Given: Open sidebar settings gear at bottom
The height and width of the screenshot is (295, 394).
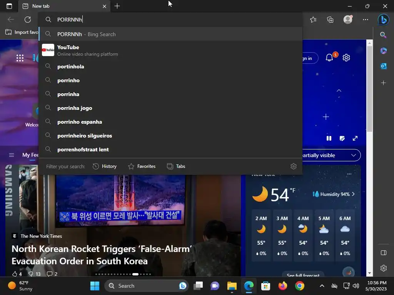Looking at the screenshot, I should coord(384,268).
